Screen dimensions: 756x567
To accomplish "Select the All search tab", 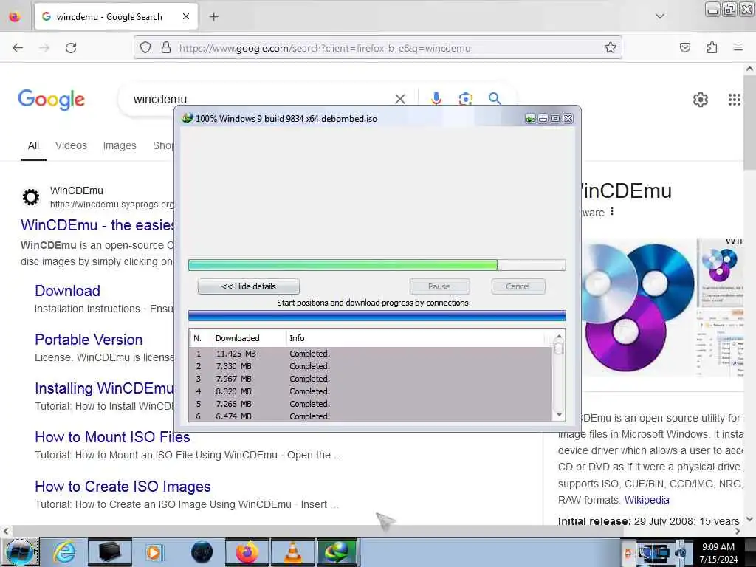I will click(x=33, y=145).
